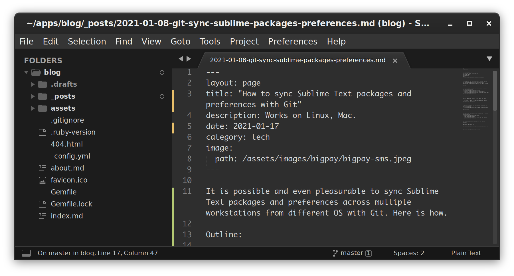Open the Preferences menu
The width and height of the screenshot is (514, 276).
pyautogui.click(x=293, y=41)
